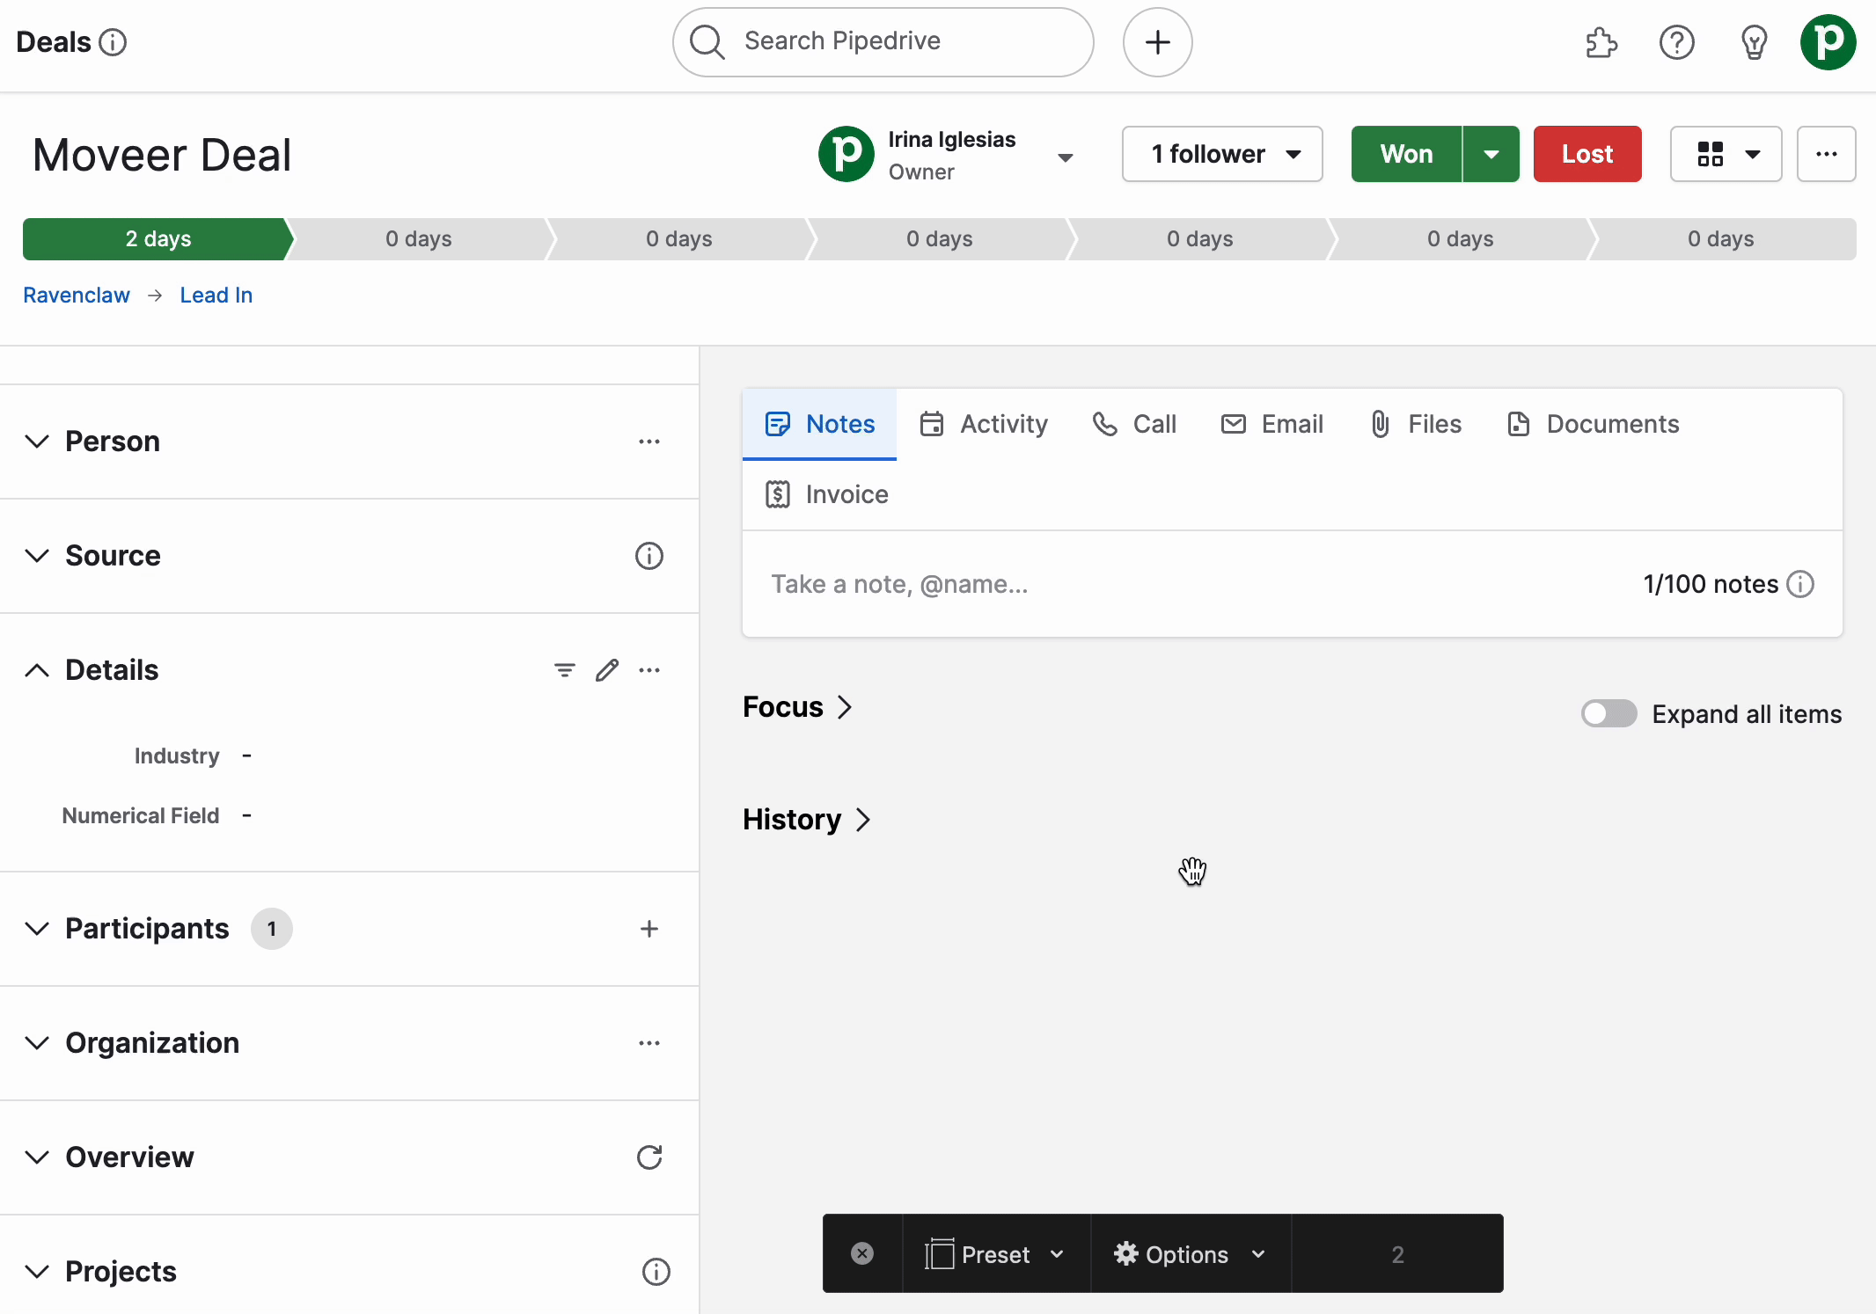Switch to the Call tab
1876x1314 pixels.
coord(1134,424)
